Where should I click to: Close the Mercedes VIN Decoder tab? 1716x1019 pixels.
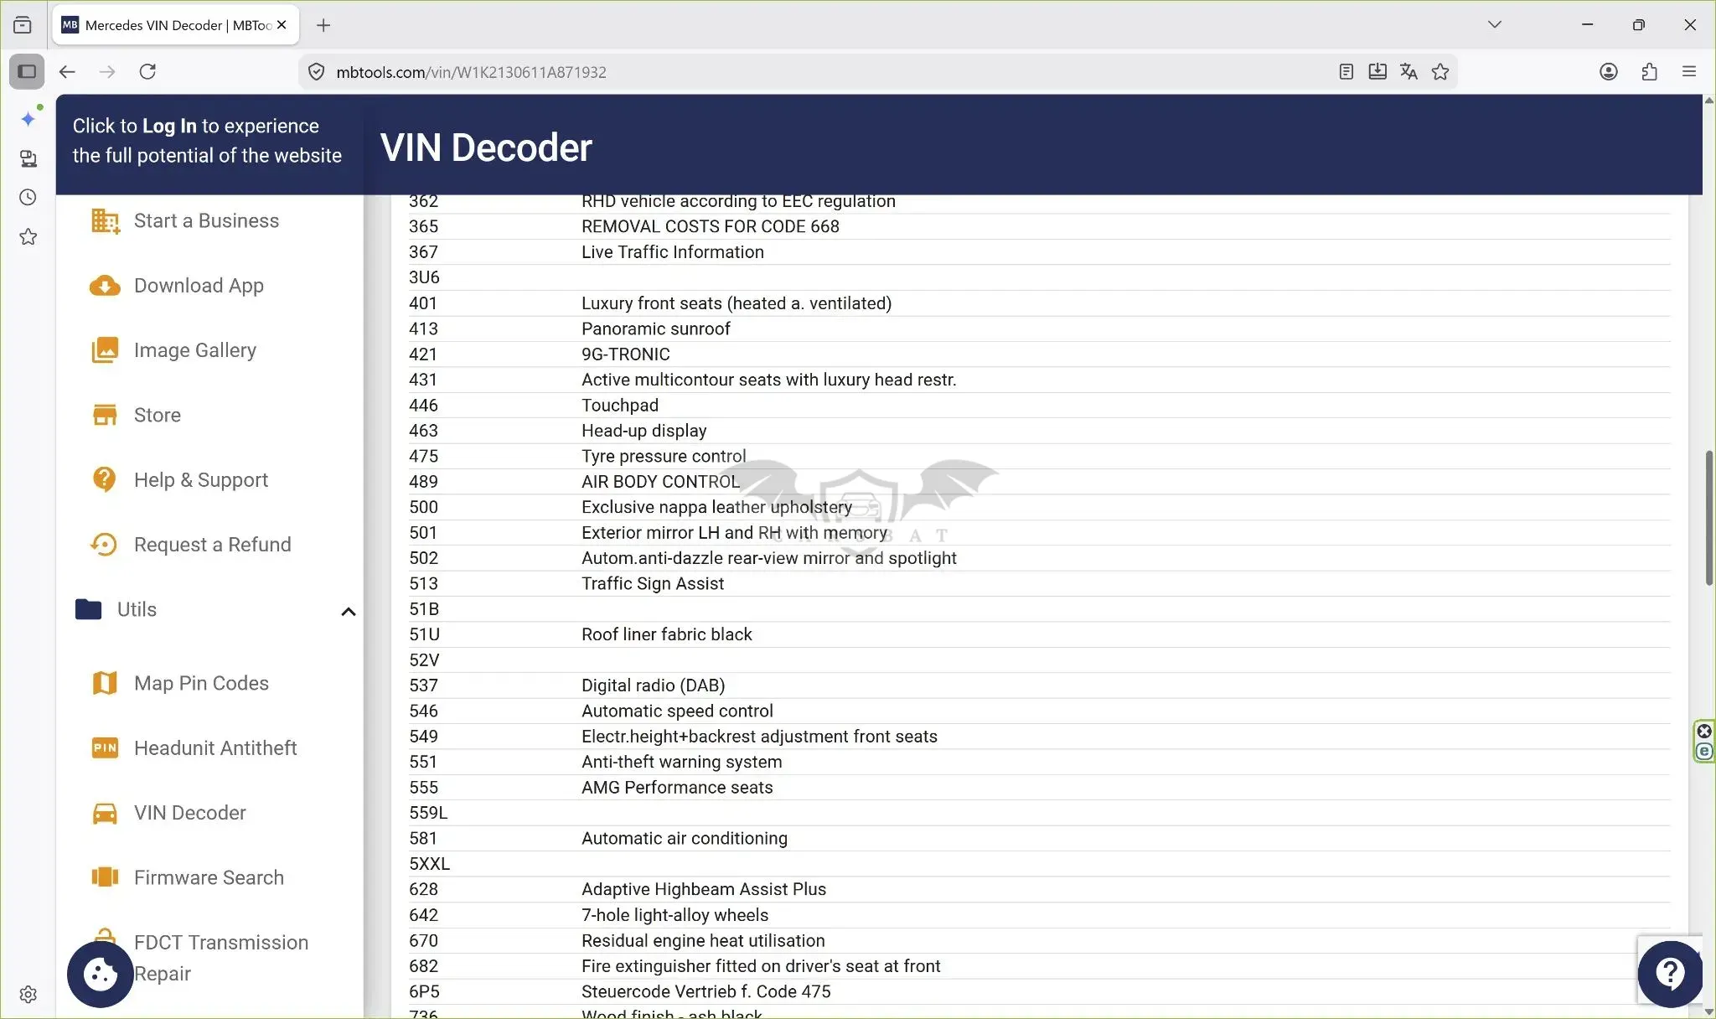[x=282, y=25]
